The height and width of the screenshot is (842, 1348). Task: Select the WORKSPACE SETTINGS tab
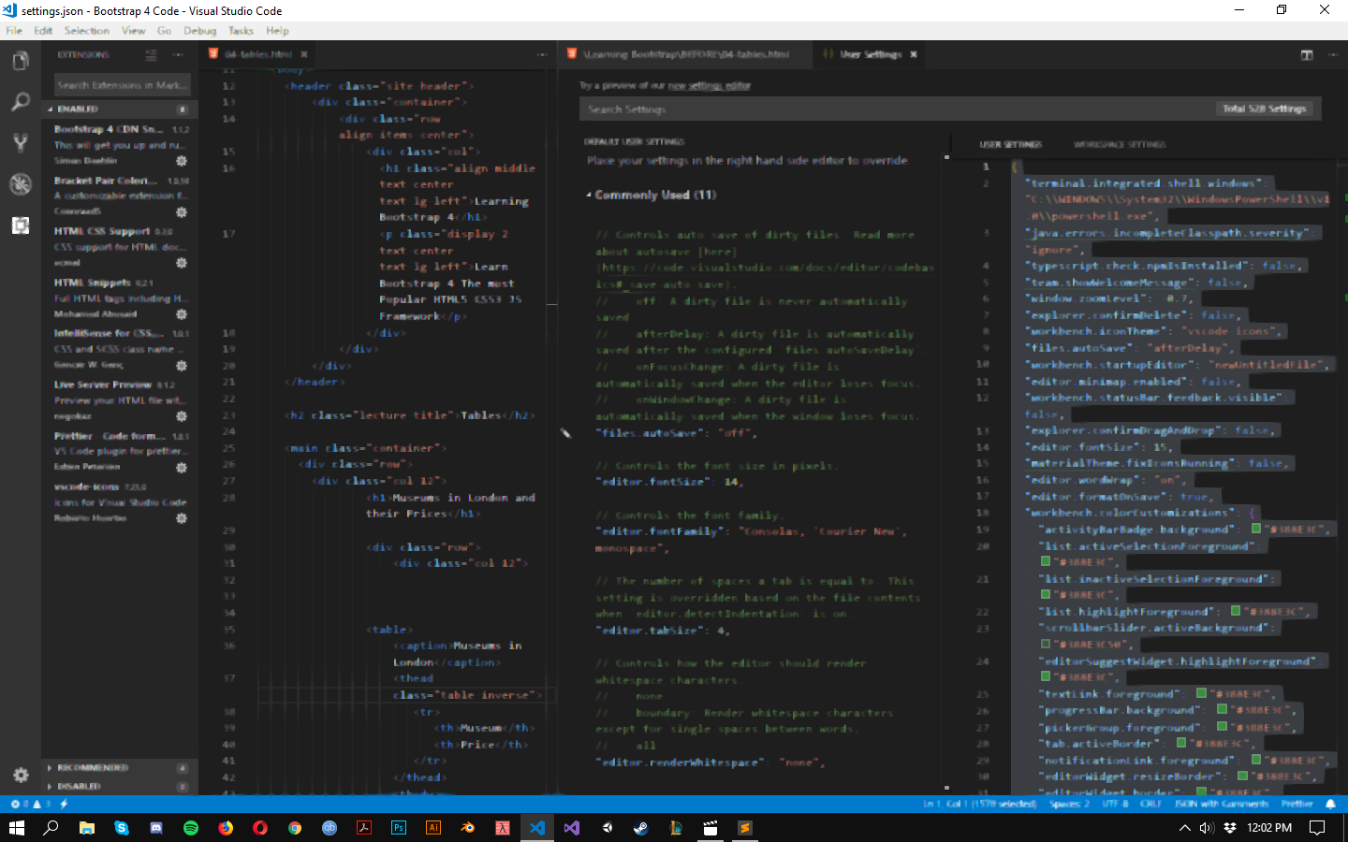pyautogui.click(x=1119, y=145)
